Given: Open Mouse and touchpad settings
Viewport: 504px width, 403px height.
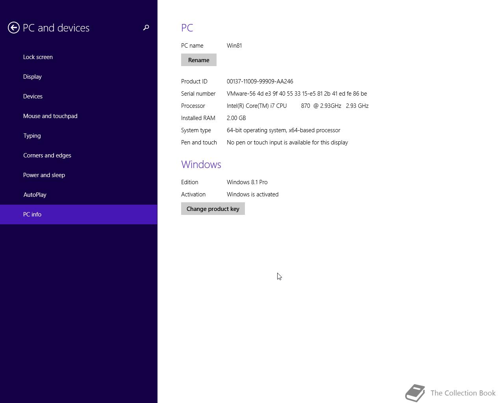Looking at the screenshot, I should [79, 116].
